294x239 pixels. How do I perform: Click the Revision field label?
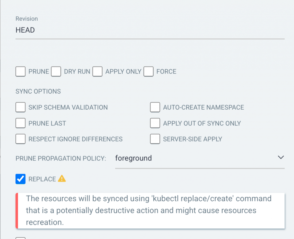tap(27, 19)
